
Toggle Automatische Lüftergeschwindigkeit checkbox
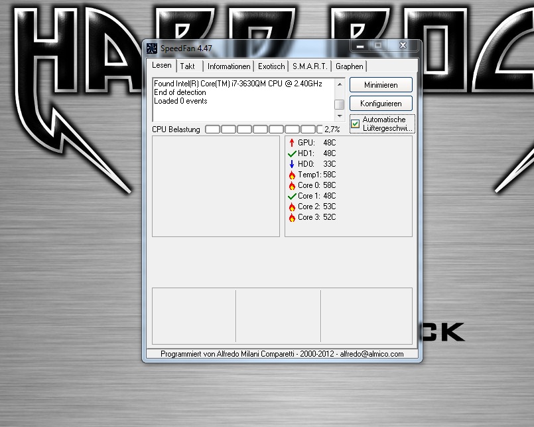[355, 124]
